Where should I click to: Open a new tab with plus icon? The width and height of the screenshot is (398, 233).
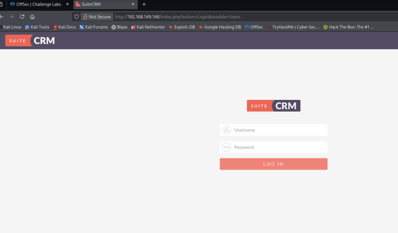(144, 4)
